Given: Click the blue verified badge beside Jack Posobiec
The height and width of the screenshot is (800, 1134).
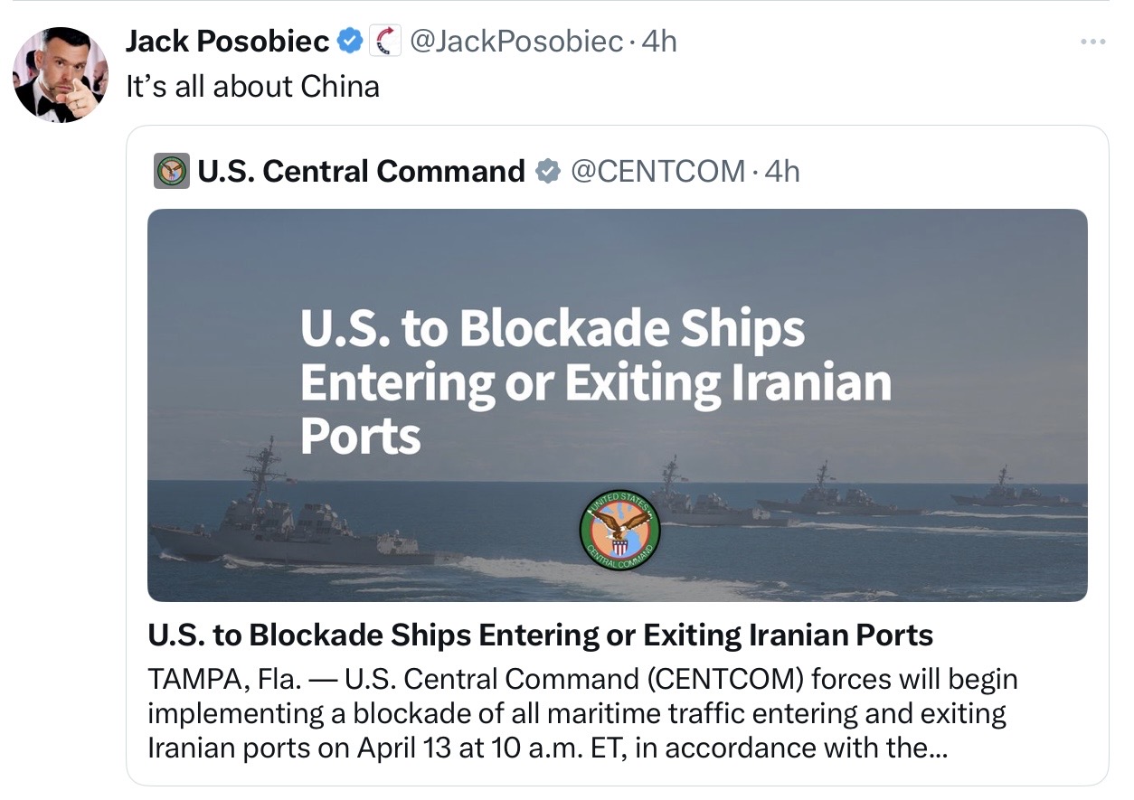Looking at the screenshot, I should (350, 41).
